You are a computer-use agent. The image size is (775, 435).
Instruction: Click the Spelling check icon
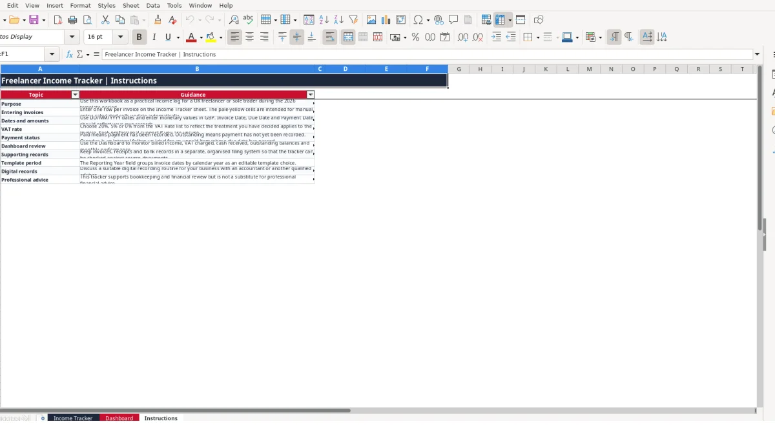tap(248, 20)
